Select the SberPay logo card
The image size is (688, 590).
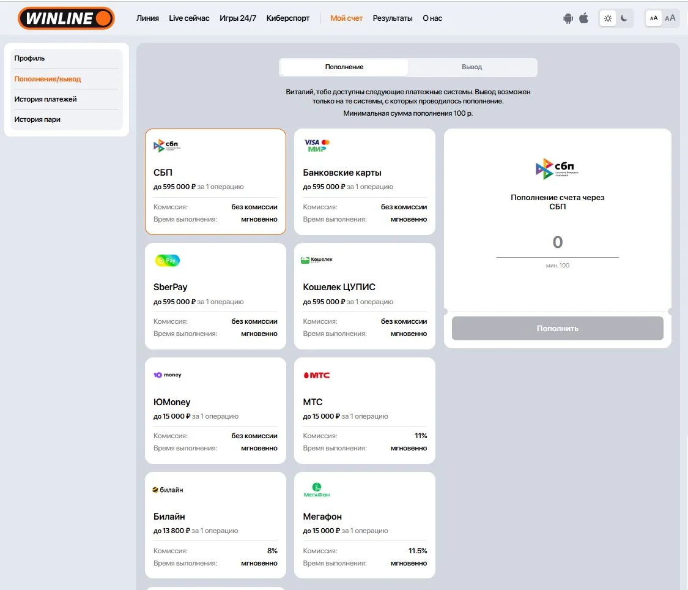pos(167,261)
